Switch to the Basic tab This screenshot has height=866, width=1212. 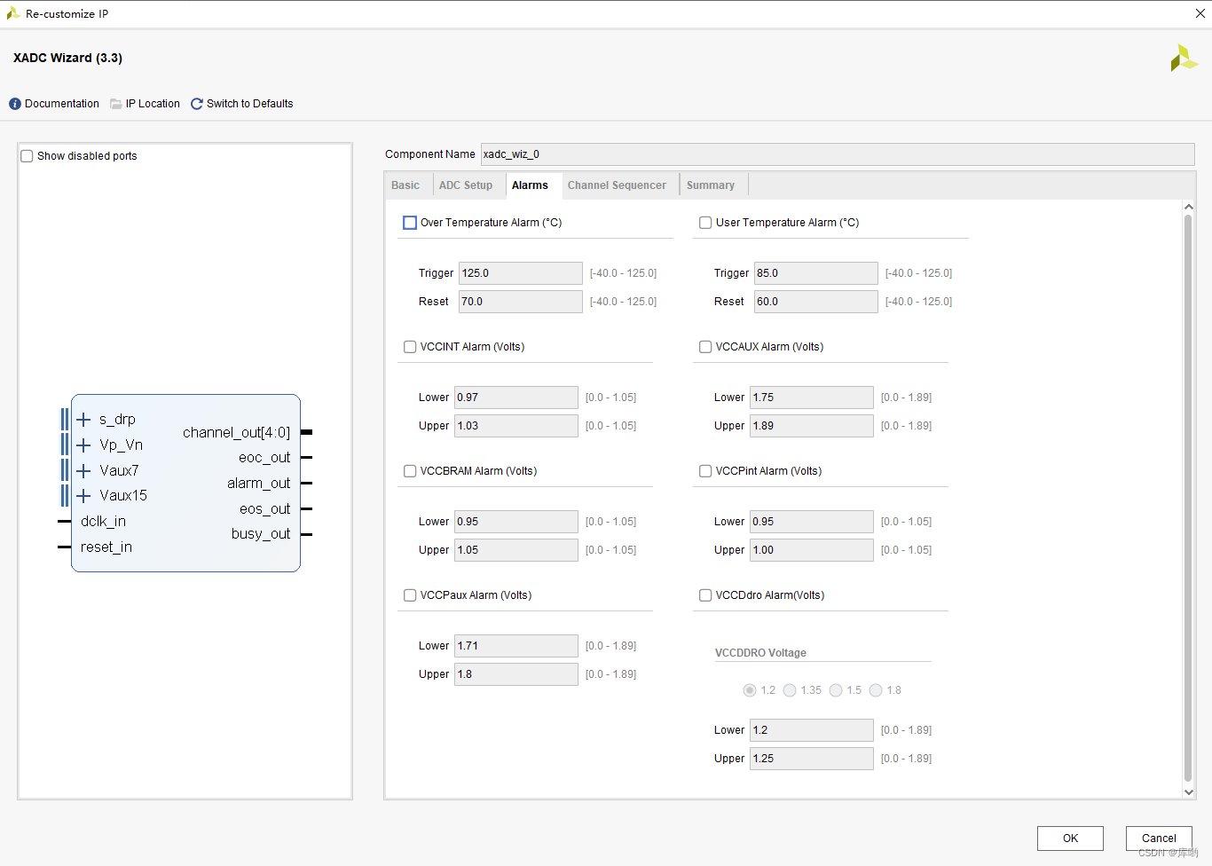coord(405,185)
